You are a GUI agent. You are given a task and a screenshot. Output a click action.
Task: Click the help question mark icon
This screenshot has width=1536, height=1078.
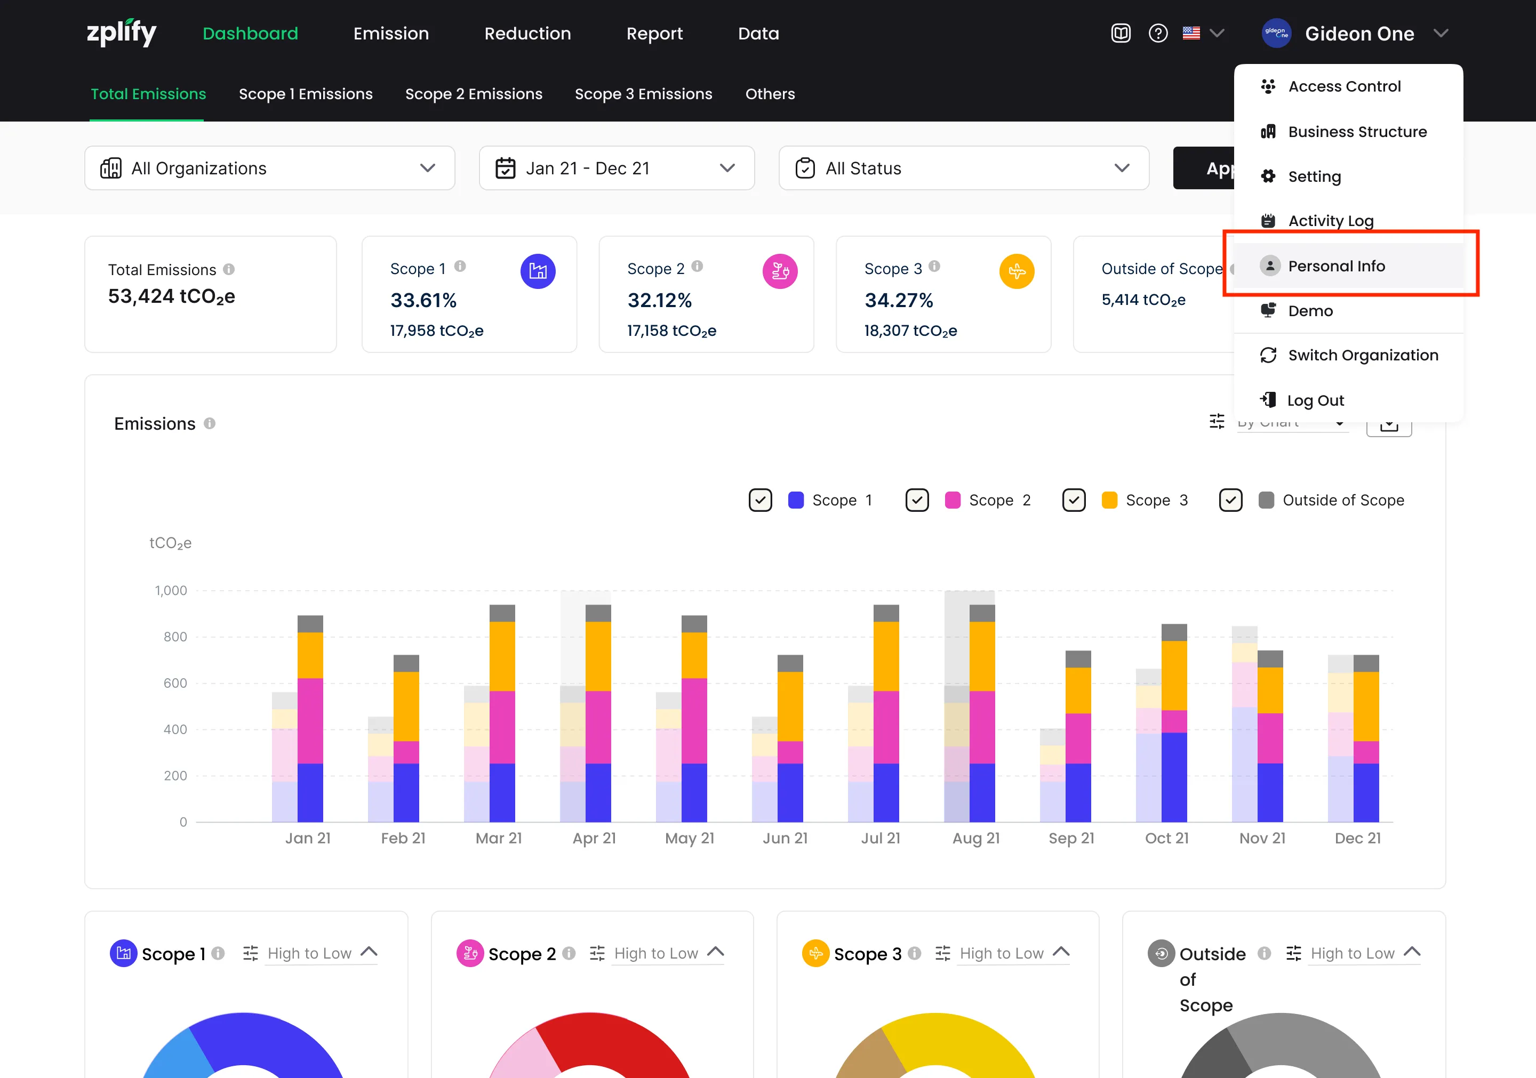point(1158,34)
